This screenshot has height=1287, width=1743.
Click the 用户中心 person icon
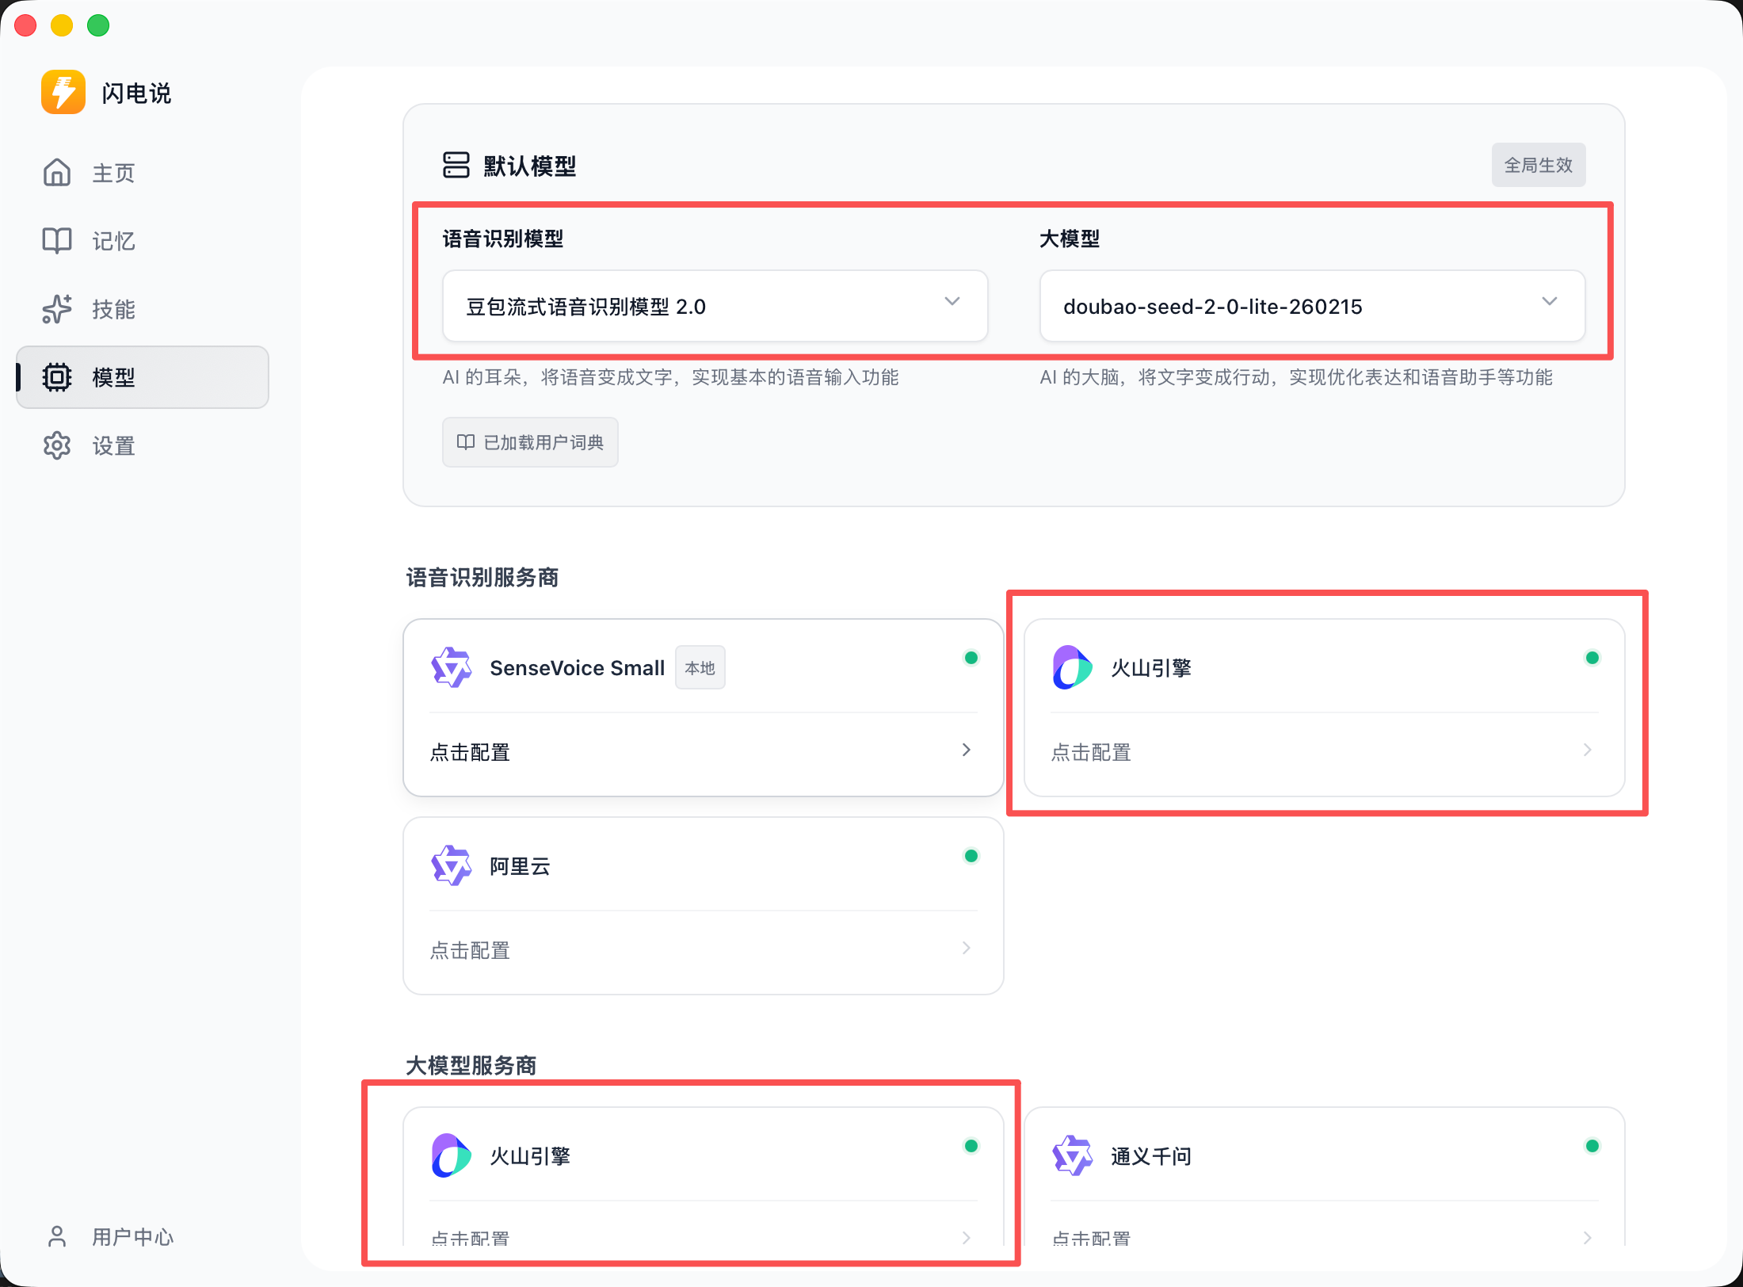click(57, 1236)
